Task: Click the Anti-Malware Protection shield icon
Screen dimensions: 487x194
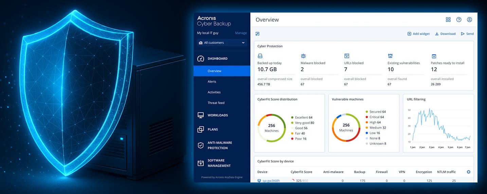Action: click(x=200, y=145)
